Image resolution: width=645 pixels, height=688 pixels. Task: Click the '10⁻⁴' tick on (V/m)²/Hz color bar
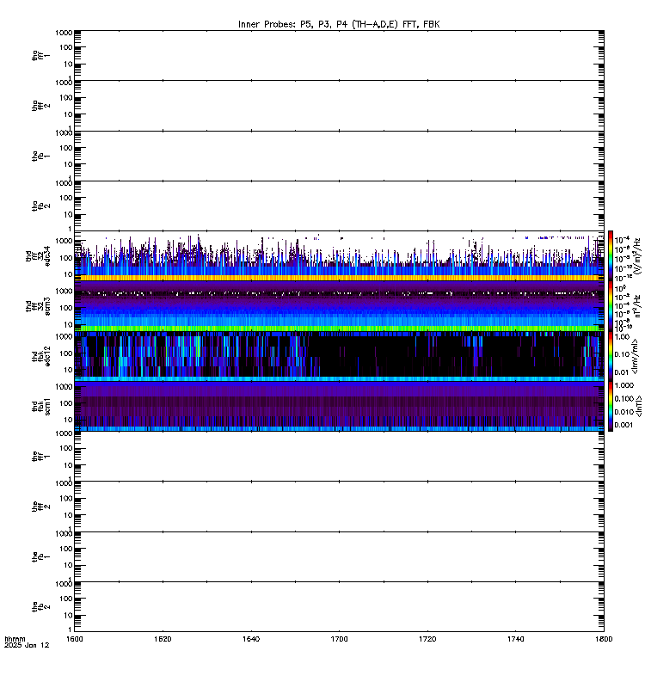coord(623,240)
